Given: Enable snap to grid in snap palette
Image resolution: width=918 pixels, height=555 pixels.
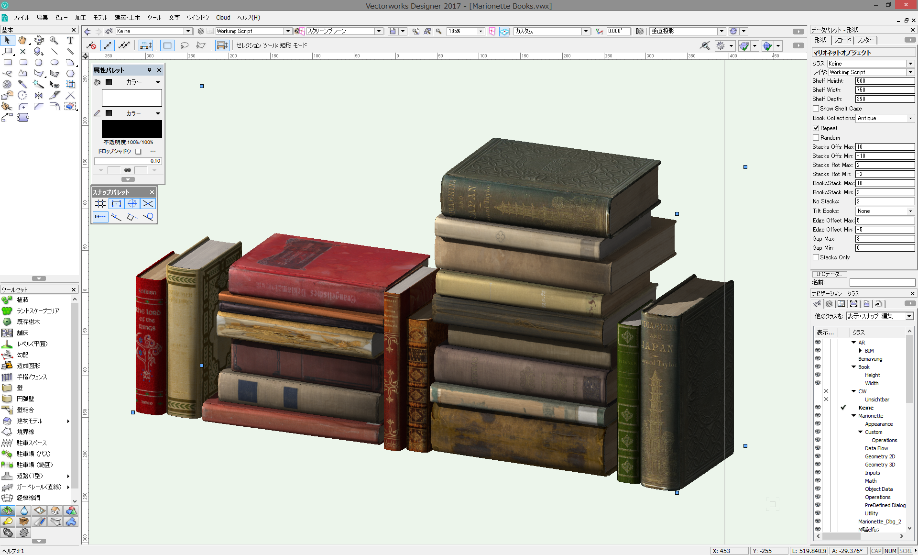Looking at the screenshot, I should pos(100,204).
